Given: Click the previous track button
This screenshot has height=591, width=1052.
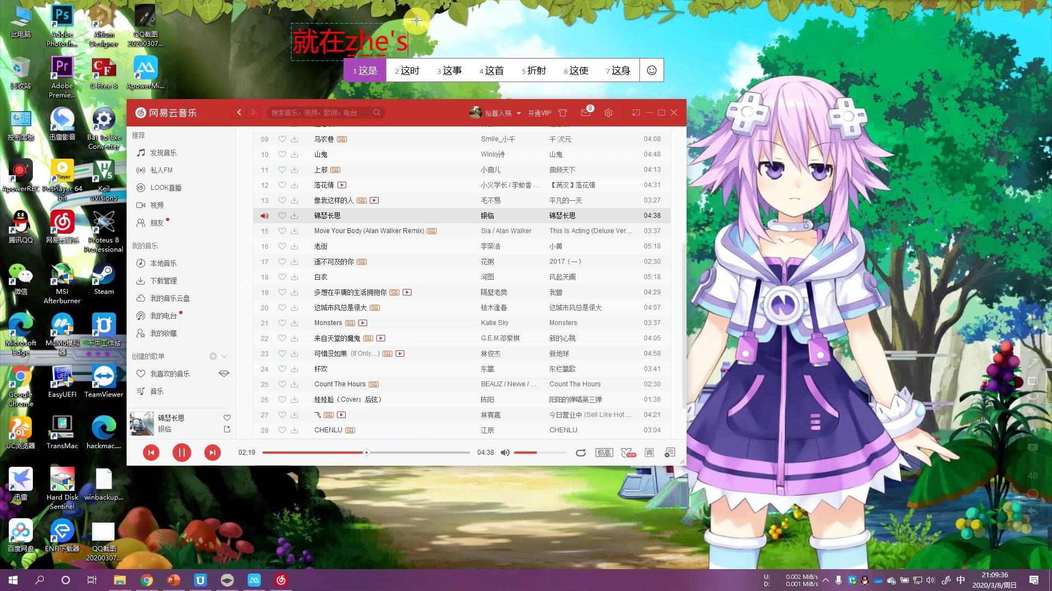Looking at the screenshot, I should click(152, 453).
